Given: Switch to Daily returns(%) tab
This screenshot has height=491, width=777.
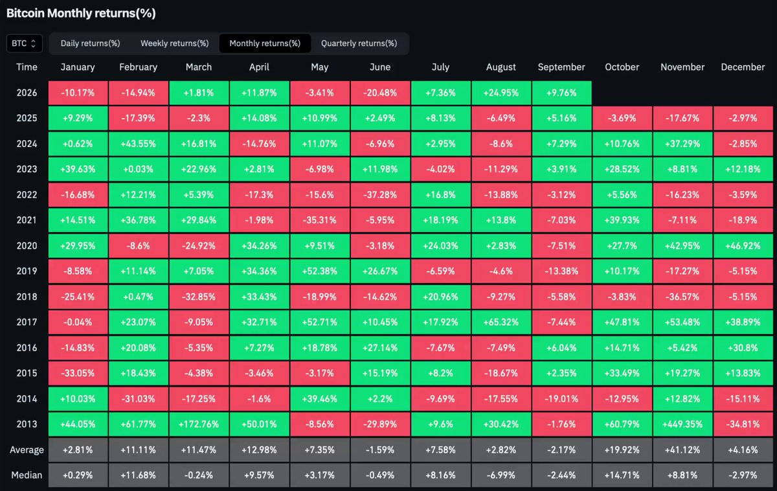Looking at the screenshot, I should [x=90, y=43].
